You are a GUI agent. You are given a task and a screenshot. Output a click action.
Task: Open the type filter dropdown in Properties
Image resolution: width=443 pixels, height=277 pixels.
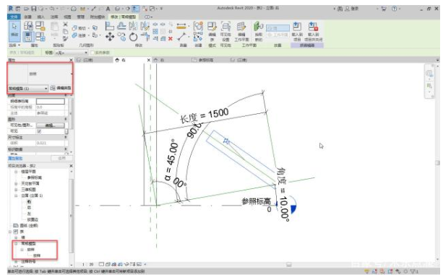point(27,89)
